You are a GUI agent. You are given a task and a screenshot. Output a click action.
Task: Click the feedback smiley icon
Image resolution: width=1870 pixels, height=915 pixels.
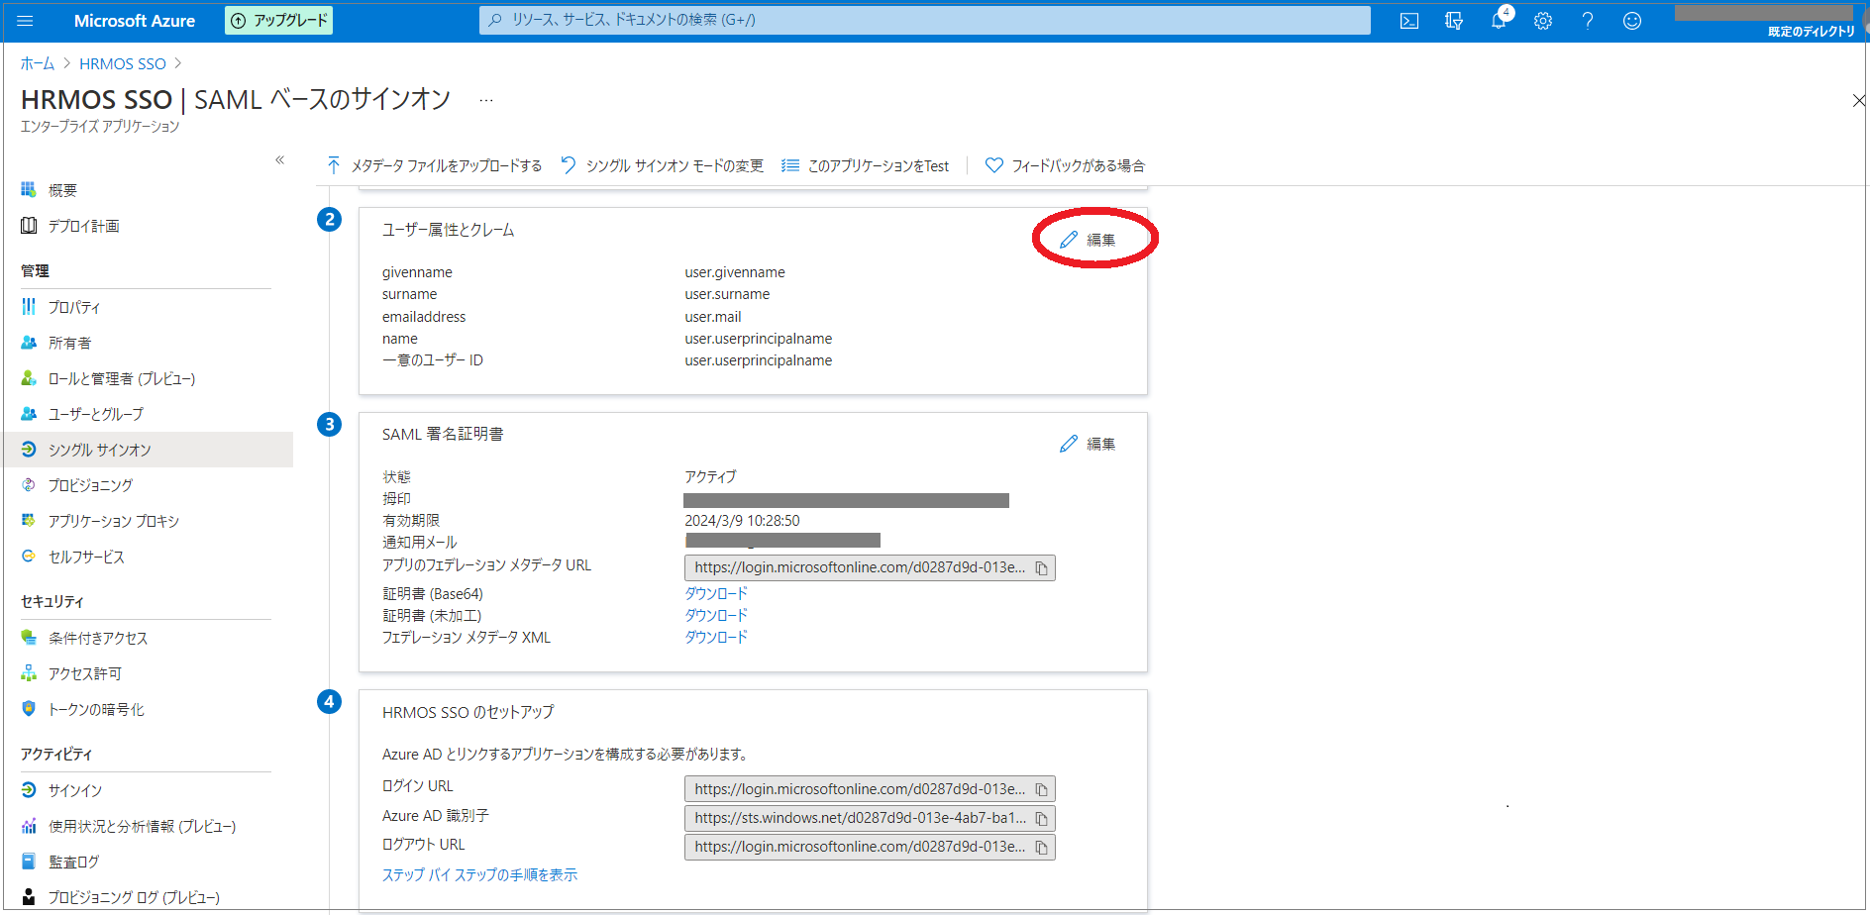pyautogui.click(x=1632, y=21)
